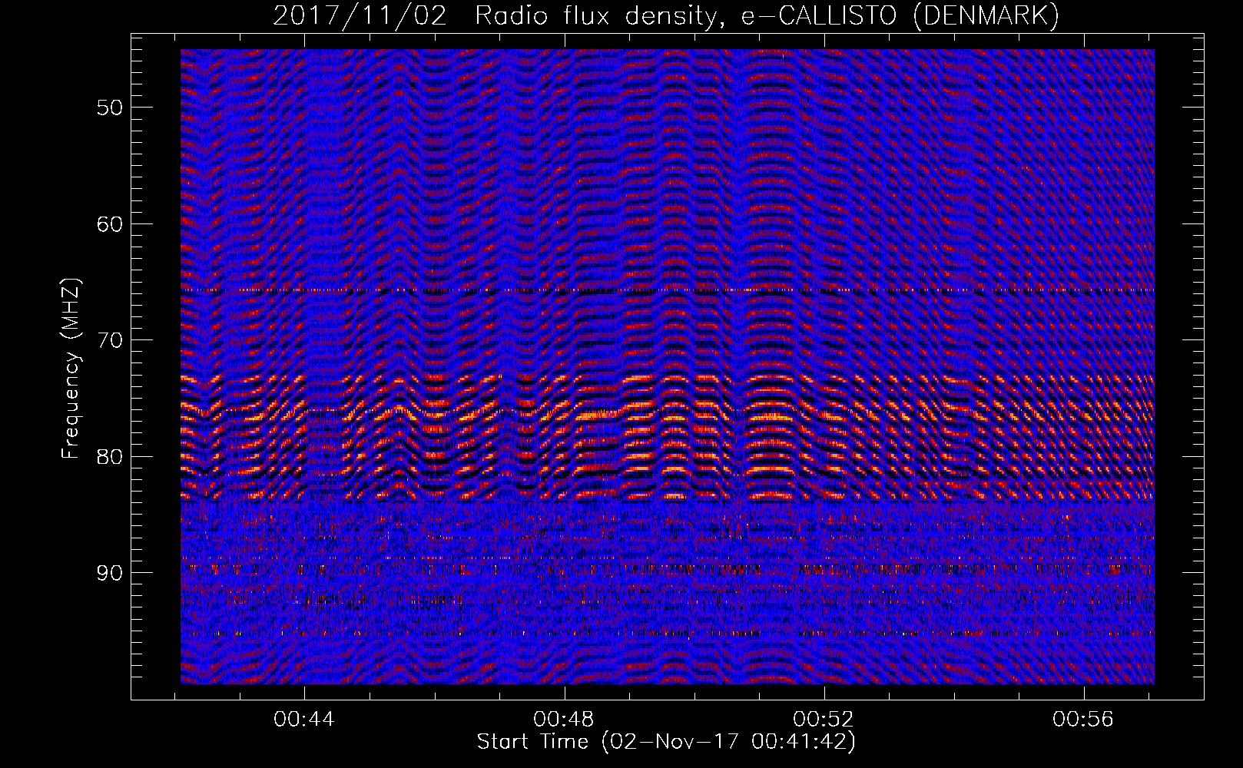Click the 00:56 time tick label
1243x768 pixels.
pyautogui.click(x=1084, y=719)
